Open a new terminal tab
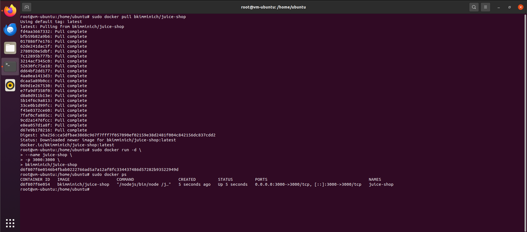Image resolution: width=527 pixels, height=232 pixels. (27, 7)
